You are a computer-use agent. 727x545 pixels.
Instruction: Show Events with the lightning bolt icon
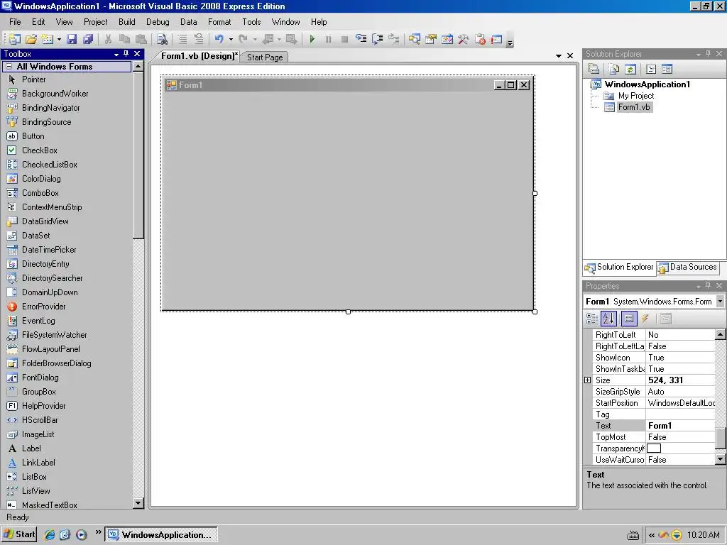pos(645,319)
